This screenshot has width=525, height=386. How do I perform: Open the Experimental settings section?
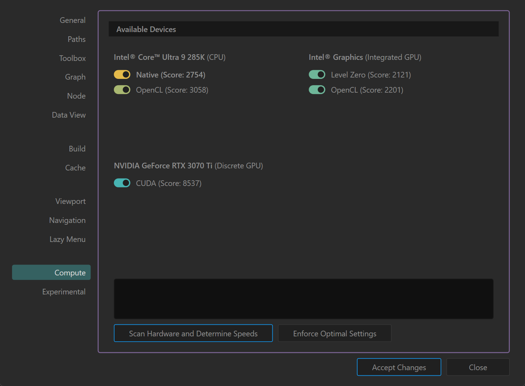click(64, 292)
